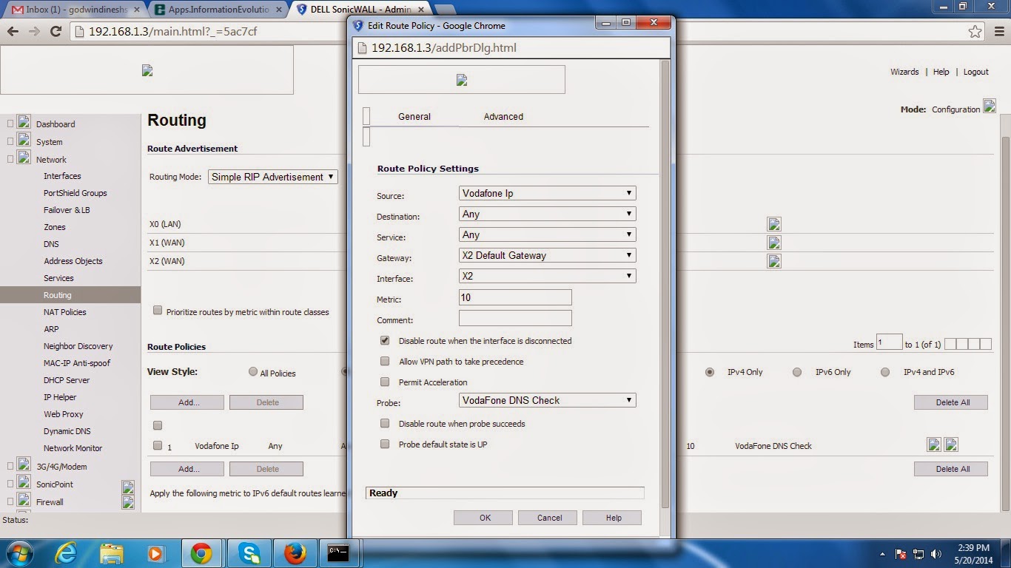The image size is (1011, 568).
Task: Switch to the Advanced tab
Action: pos(503,116)
